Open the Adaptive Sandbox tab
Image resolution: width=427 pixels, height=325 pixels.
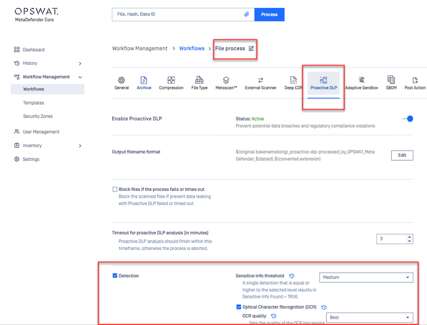362,83
